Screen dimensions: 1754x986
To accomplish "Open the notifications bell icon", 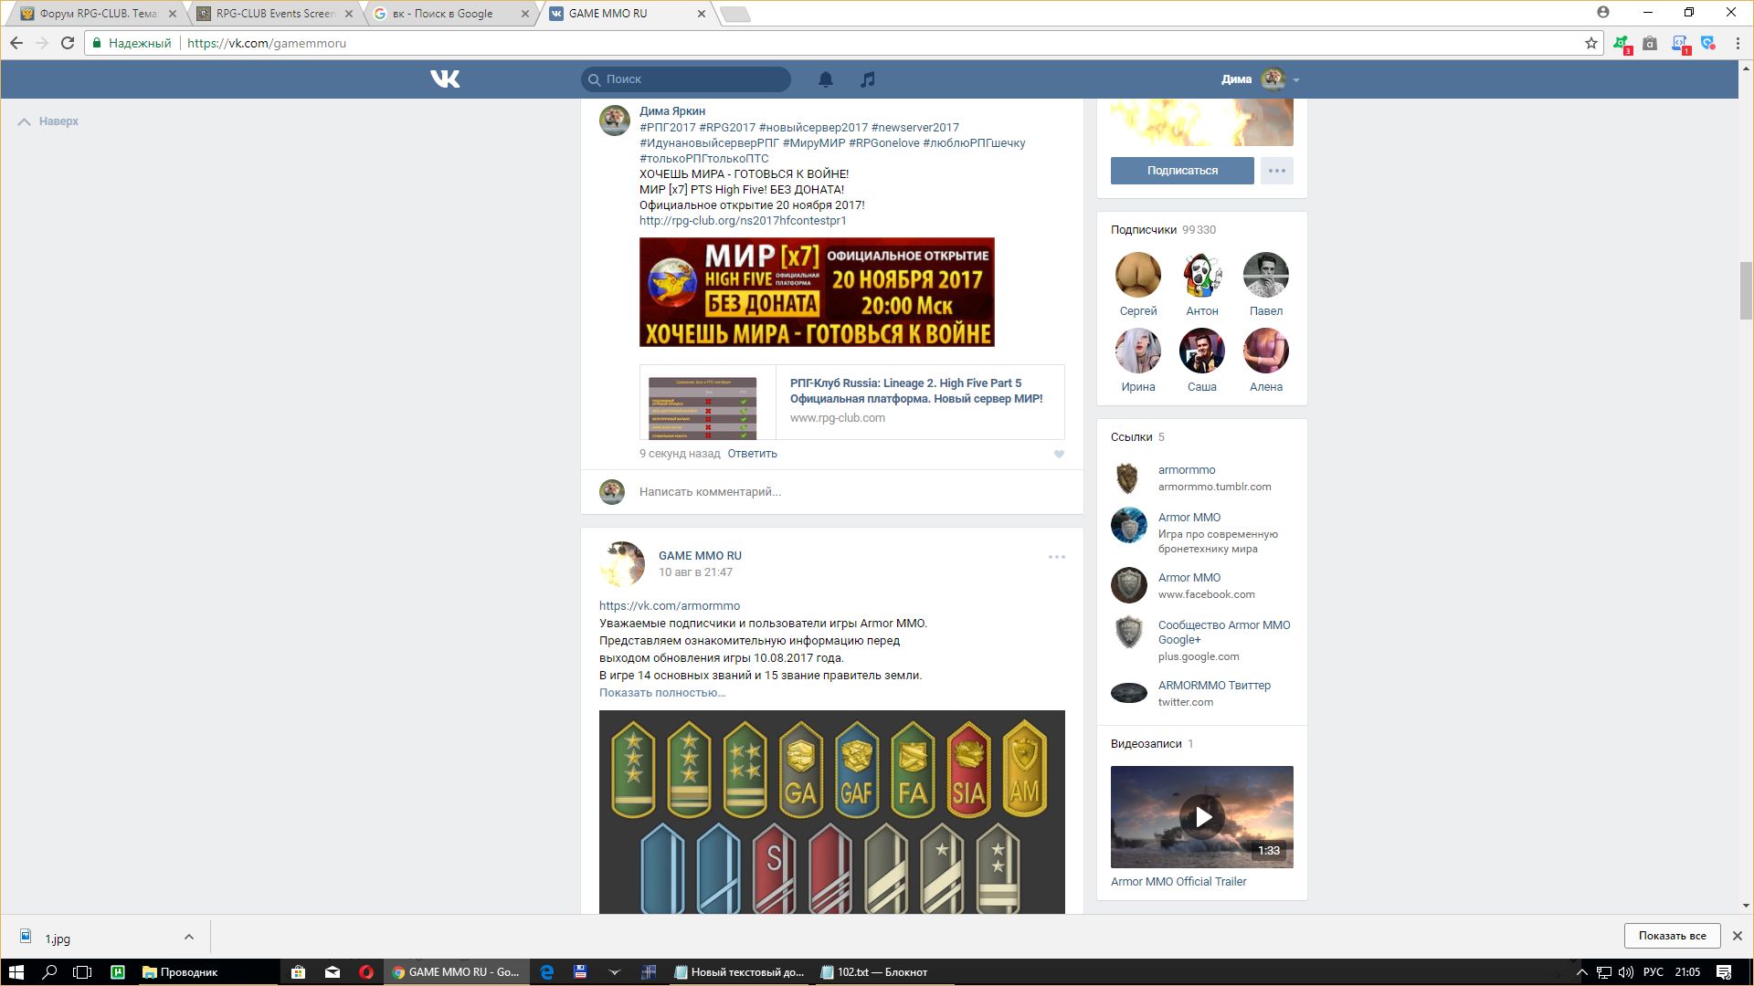I will click(826, 79).
